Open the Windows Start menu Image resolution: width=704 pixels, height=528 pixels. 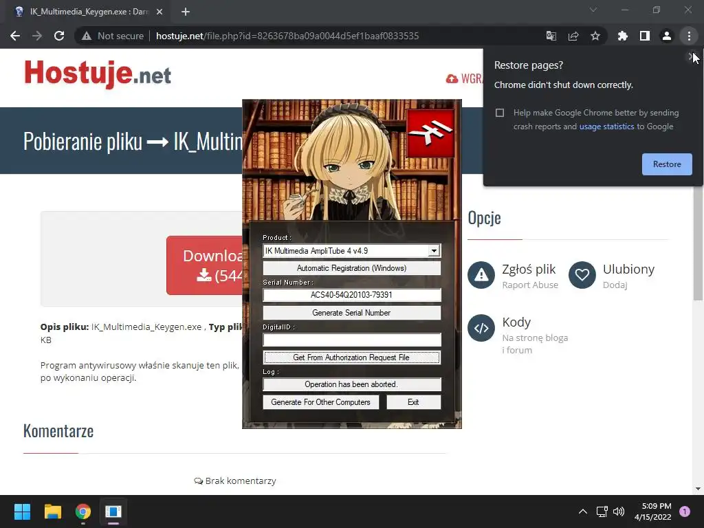click(22, 511)
